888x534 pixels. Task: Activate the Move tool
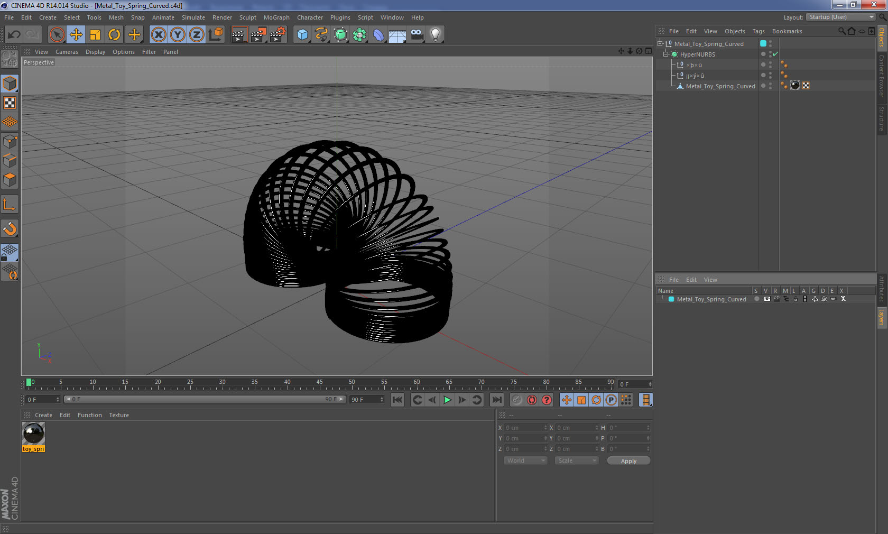click(76, 35)
